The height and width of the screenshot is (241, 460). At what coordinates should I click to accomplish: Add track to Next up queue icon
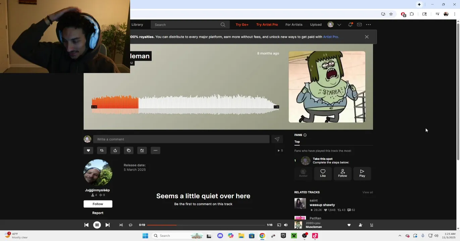pos(142,150)
